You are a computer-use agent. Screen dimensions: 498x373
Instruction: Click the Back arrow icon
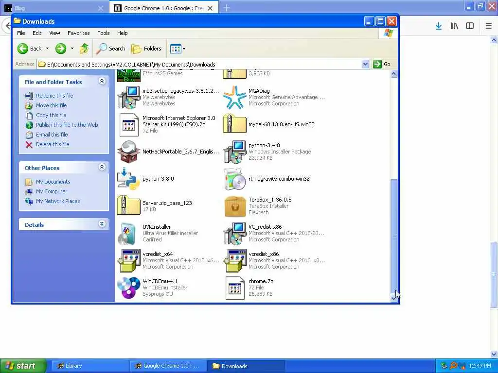[x=22, y=49]
